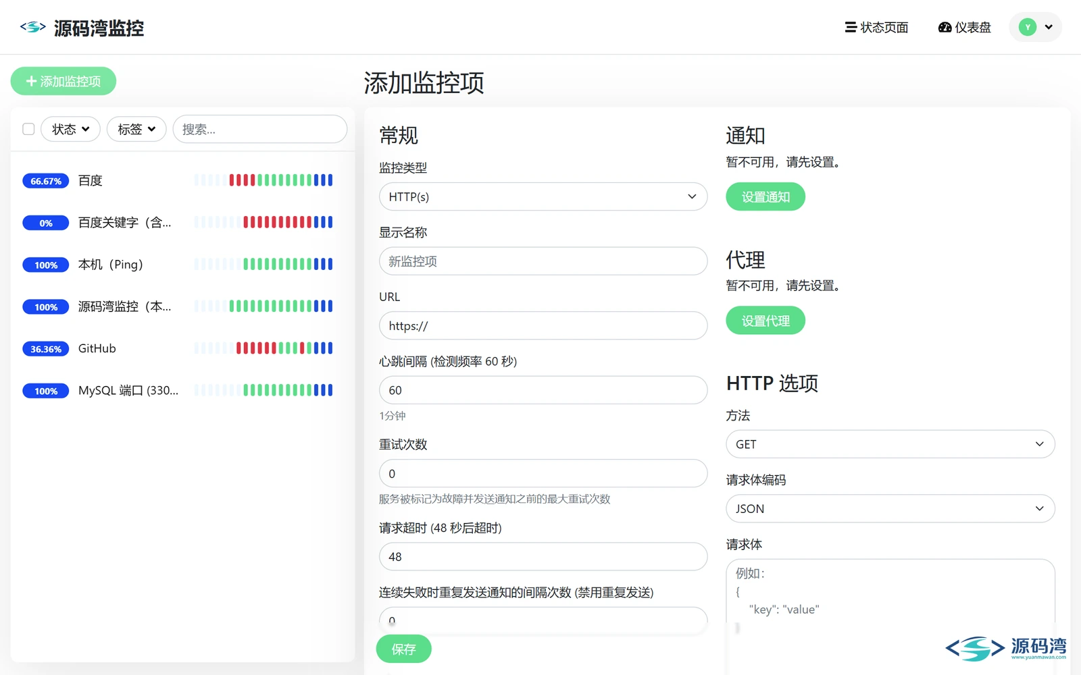Focus the 搜索 search field

[x=260, y=129]
